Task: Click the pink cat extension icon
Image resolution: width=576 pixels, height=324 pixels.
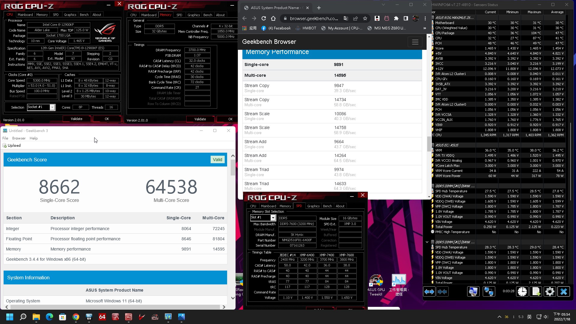Action: coord(387,19)
